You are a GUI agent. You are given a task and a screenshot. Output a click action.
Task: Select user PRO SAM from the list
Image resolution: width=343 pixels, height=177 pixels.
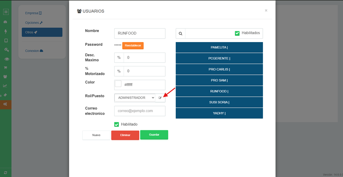click(x=219, y=80)
